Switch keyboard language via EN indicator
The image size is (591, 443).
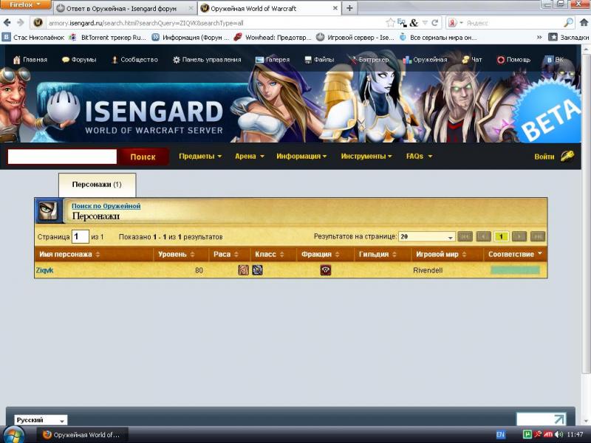(500, 435)
